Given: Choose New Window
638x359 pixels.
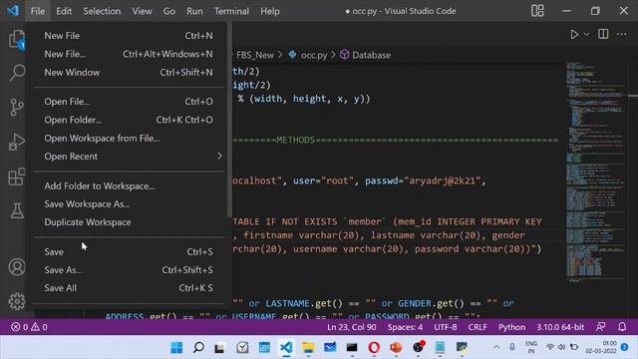Looking at the screenshot, I should [x=129, y=73].
